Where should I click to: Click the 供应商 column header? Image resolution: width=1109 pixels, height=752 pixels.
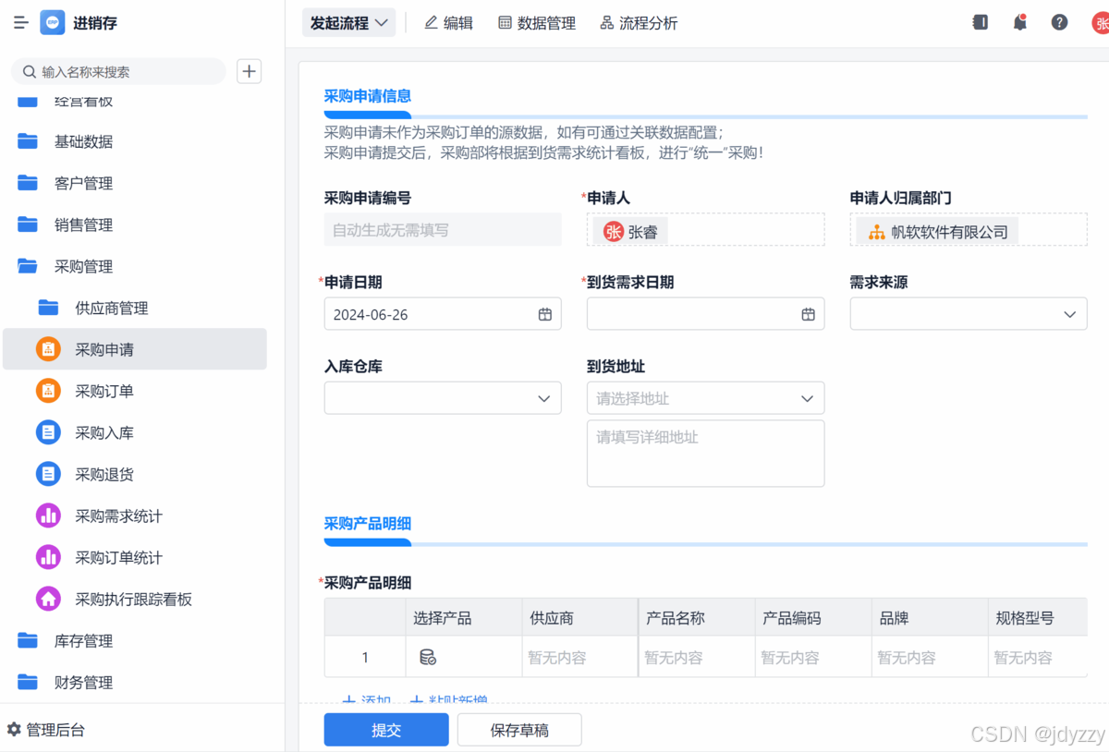coord(579,617)
